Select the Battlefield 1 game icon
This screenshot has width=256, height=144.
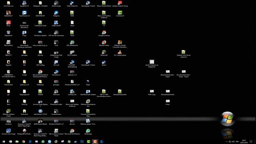click(x=8, y=14)
